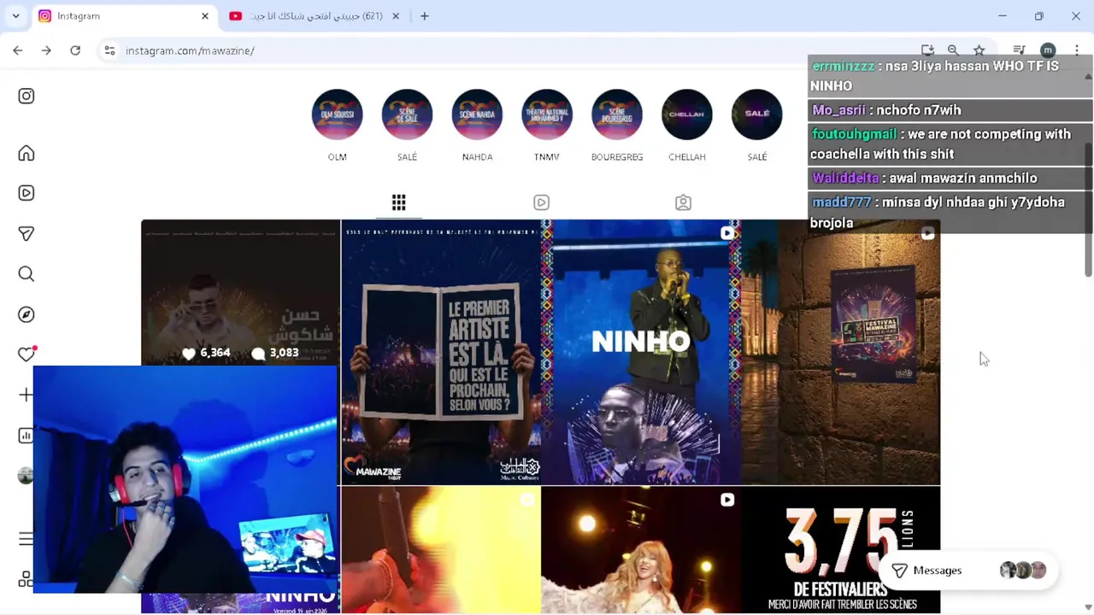Open Chrome three-dot menu

point(1077,50)
